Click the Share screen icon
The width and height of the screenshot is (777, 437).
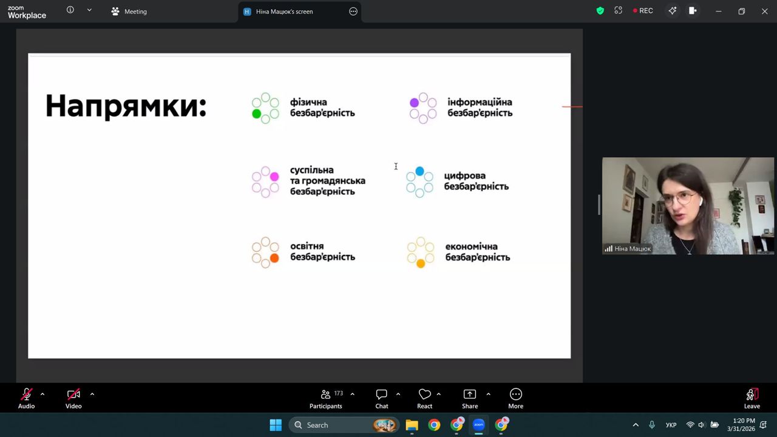click(x=469, y=398)
